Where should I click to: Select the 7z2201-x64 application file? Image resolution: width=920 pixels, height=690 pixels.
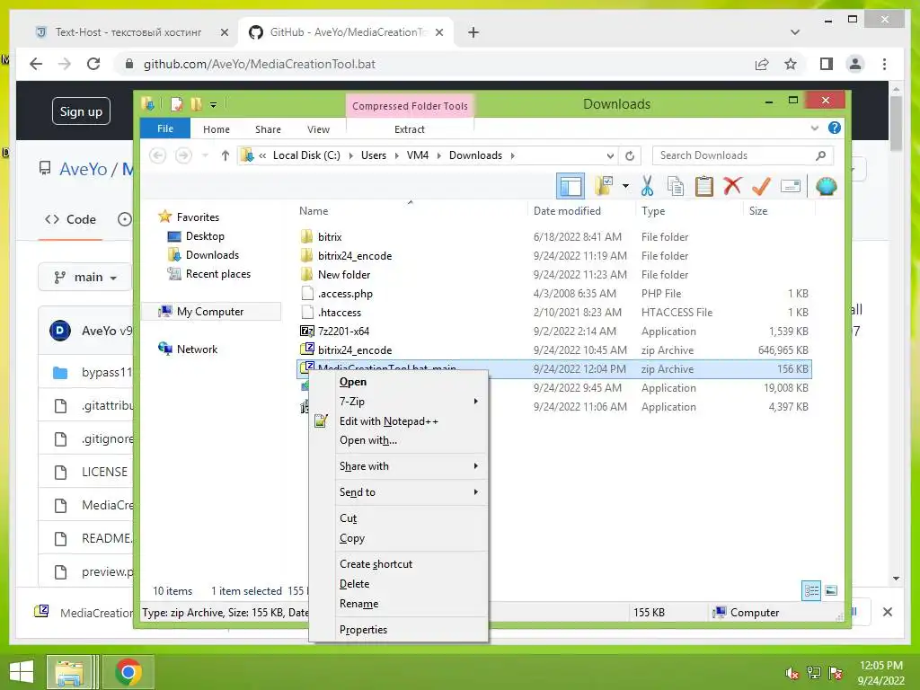(344, 331)
